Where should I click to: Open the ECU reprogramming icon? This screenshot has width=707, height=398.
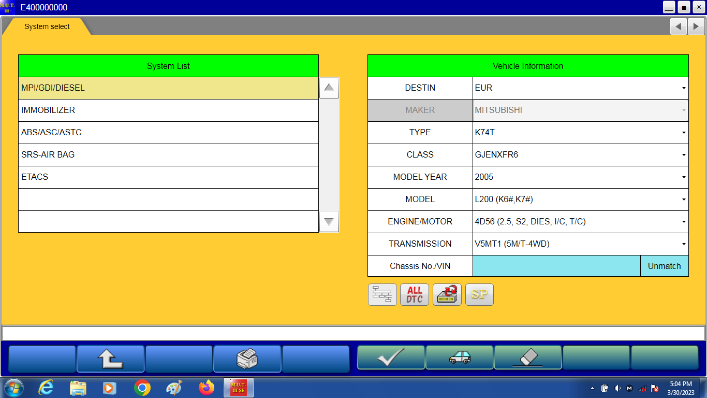click(x=447, y=294)
